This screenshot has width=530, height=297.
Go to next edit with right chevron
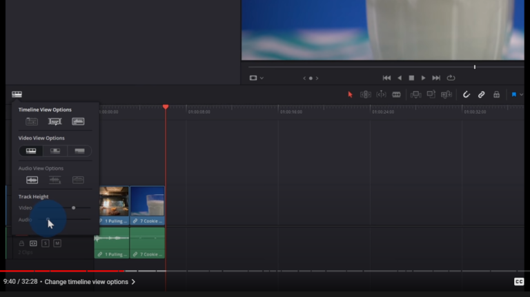pyautogui.click(x=317, y=79)
